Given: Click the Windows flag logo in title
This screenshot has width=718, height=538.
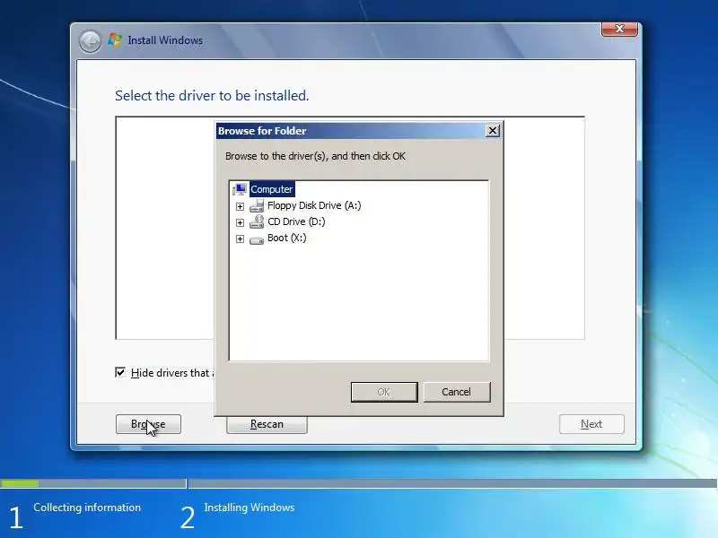Looking at the screenshot, I should (115, 40).
